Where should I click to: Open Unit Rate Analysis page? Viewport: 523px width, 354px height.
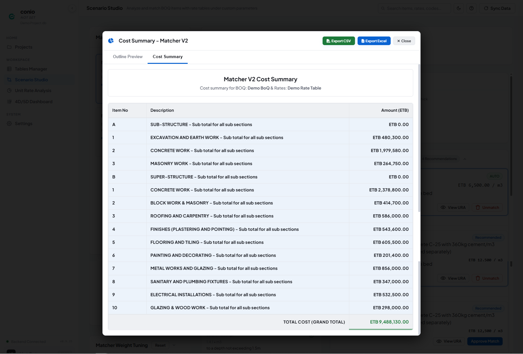pos(40,90)
